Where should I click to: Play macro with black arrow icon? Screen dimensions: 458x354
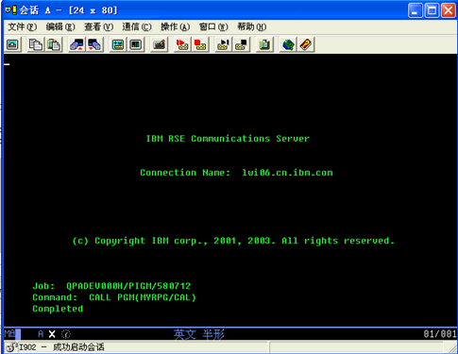point(223,44)
